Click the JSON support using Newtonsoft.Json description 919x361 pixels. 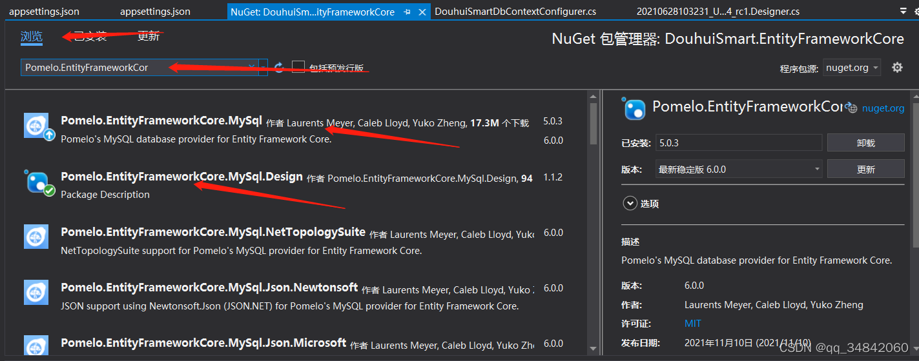(289, 306)
